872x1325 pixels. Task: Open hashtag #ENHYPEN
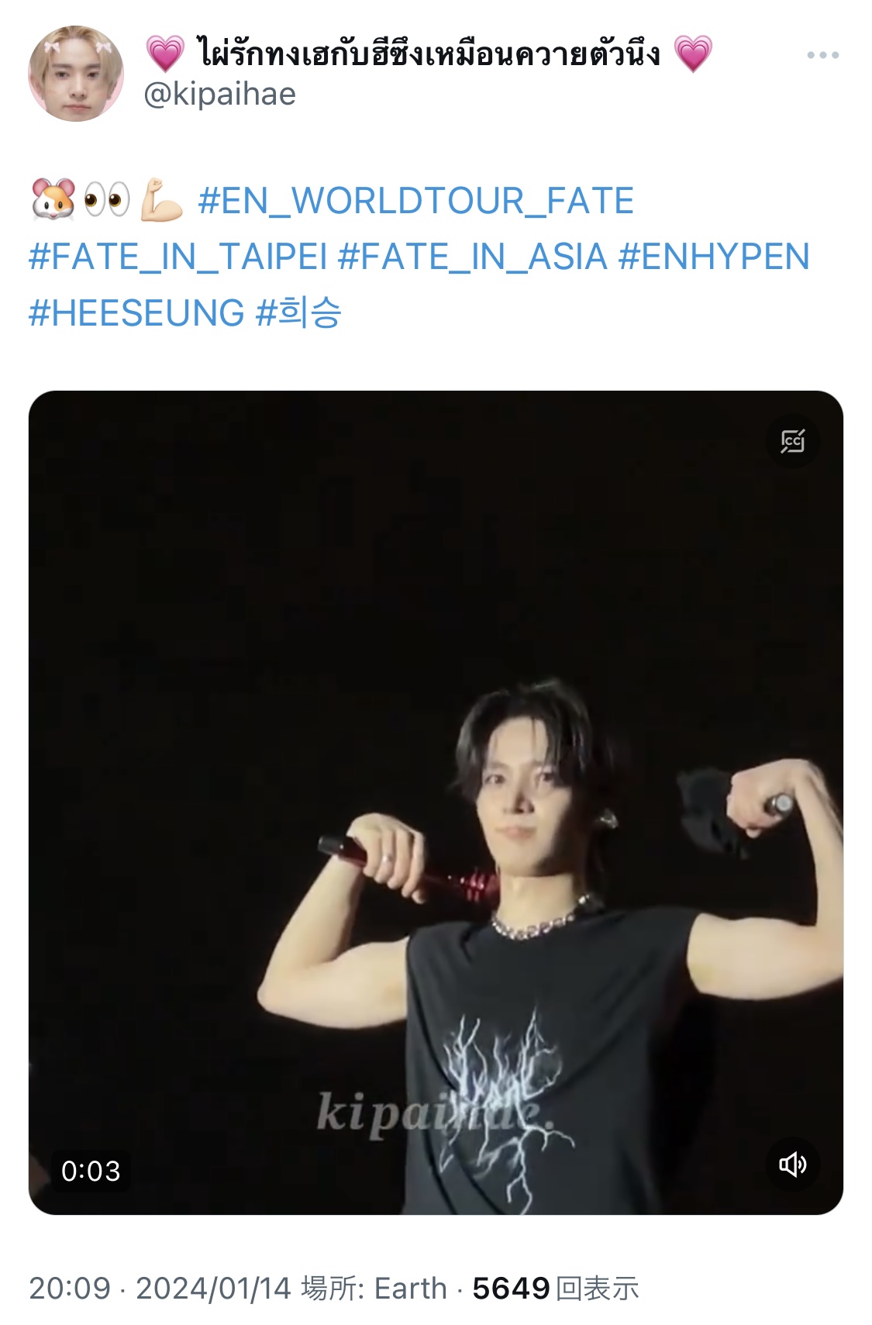(x=714, y=257)
